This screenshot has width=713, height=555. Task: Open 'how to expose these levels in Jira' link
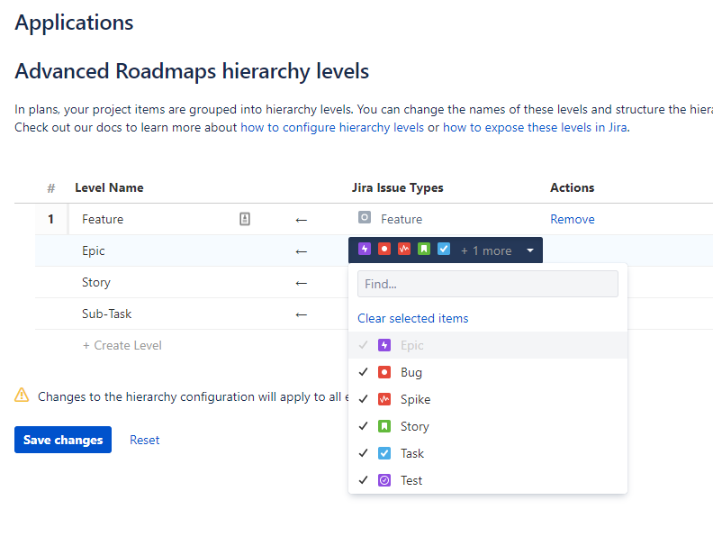[x=535, y=127]
